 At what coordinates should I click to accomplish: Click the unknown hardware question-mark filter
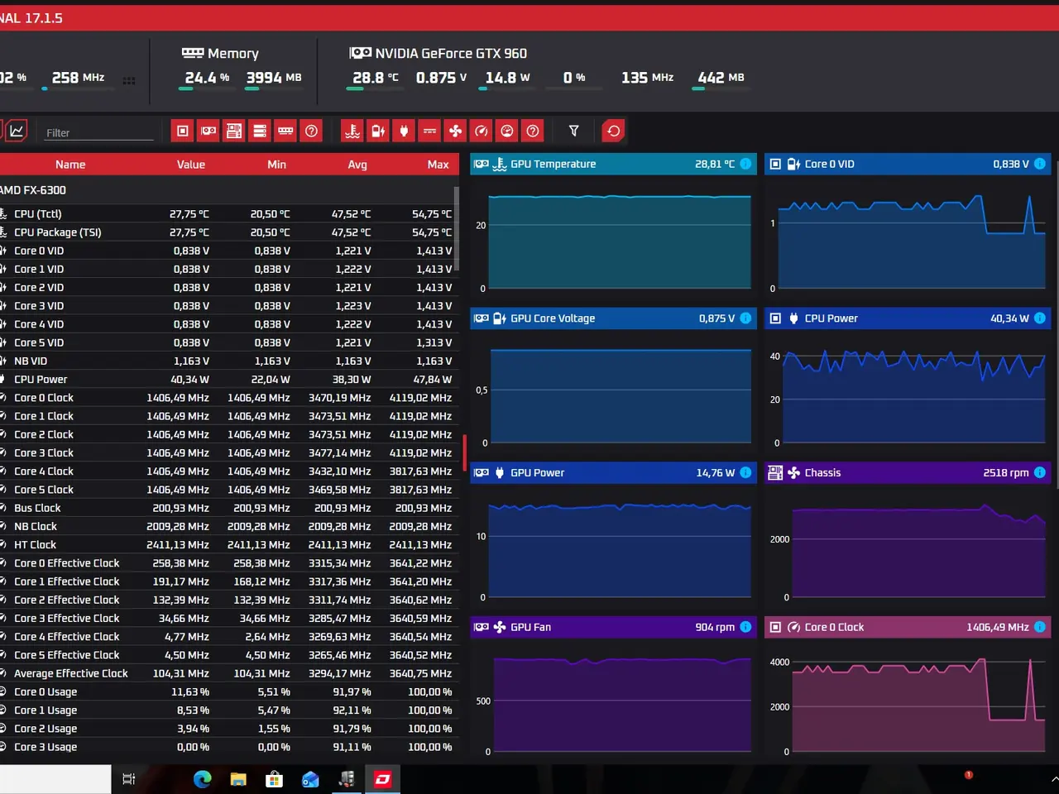311,131
